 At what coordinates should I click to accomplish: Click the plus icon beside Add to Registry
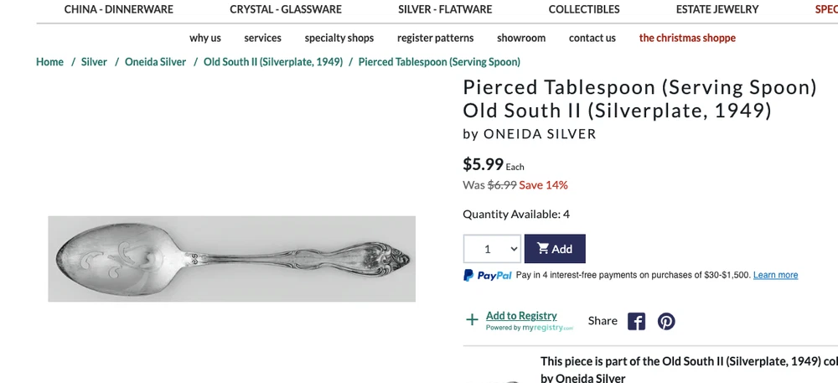472,319
